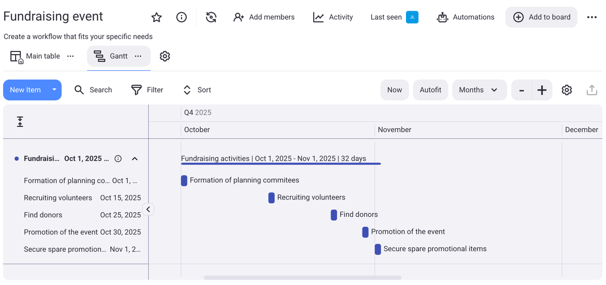
Task: Zoom in the timeline with plus button
Action: 542,90
